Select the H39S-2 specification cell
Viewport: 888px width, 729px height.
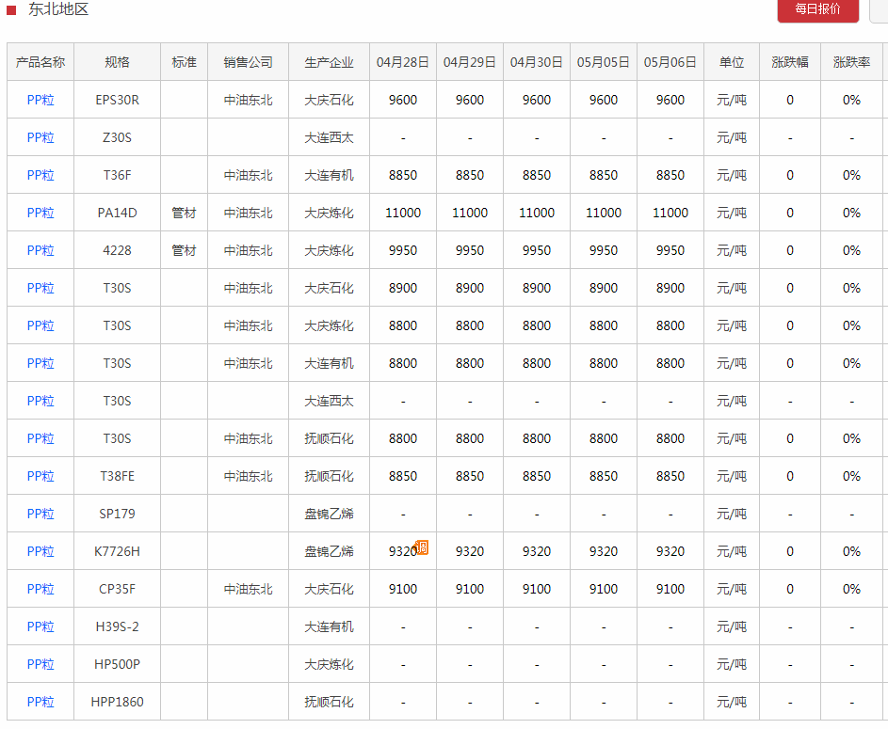pos(117,626)
